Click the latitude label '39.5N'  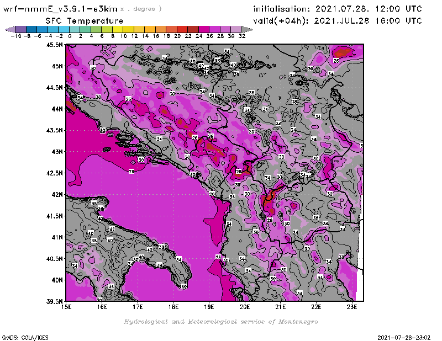(x=55, y=302)
